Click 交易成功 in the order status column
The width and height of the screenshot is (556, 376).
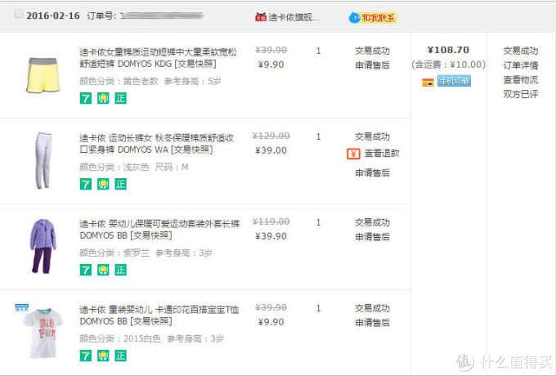tap(521, 51)
